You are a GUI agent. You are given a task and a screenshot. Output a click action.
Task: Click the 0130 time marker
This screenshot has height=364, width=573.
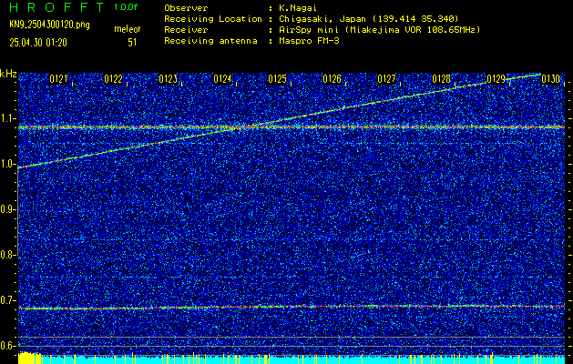click(550, 79)
